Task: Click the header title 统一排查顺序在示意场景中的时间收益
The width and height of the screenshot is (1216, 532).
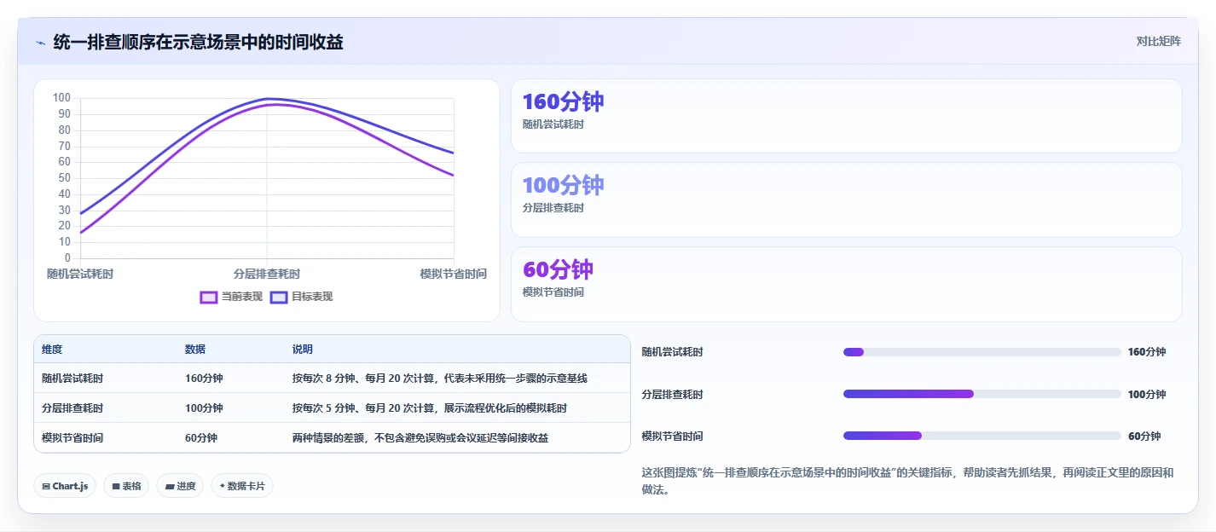Action: [199, 42]
